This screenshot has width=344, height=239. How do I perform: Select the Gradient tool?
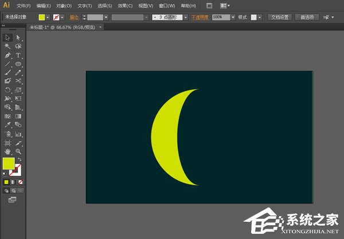tap(18, 116)
